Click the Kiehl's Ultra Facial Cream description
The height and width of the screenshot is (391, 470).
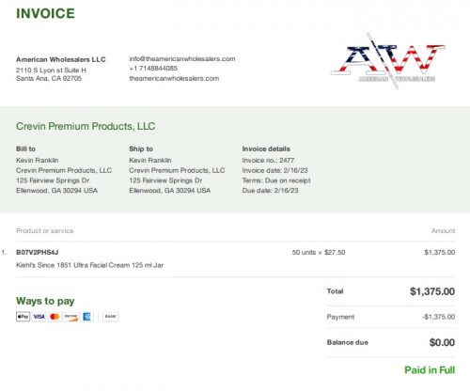[89, 265]
